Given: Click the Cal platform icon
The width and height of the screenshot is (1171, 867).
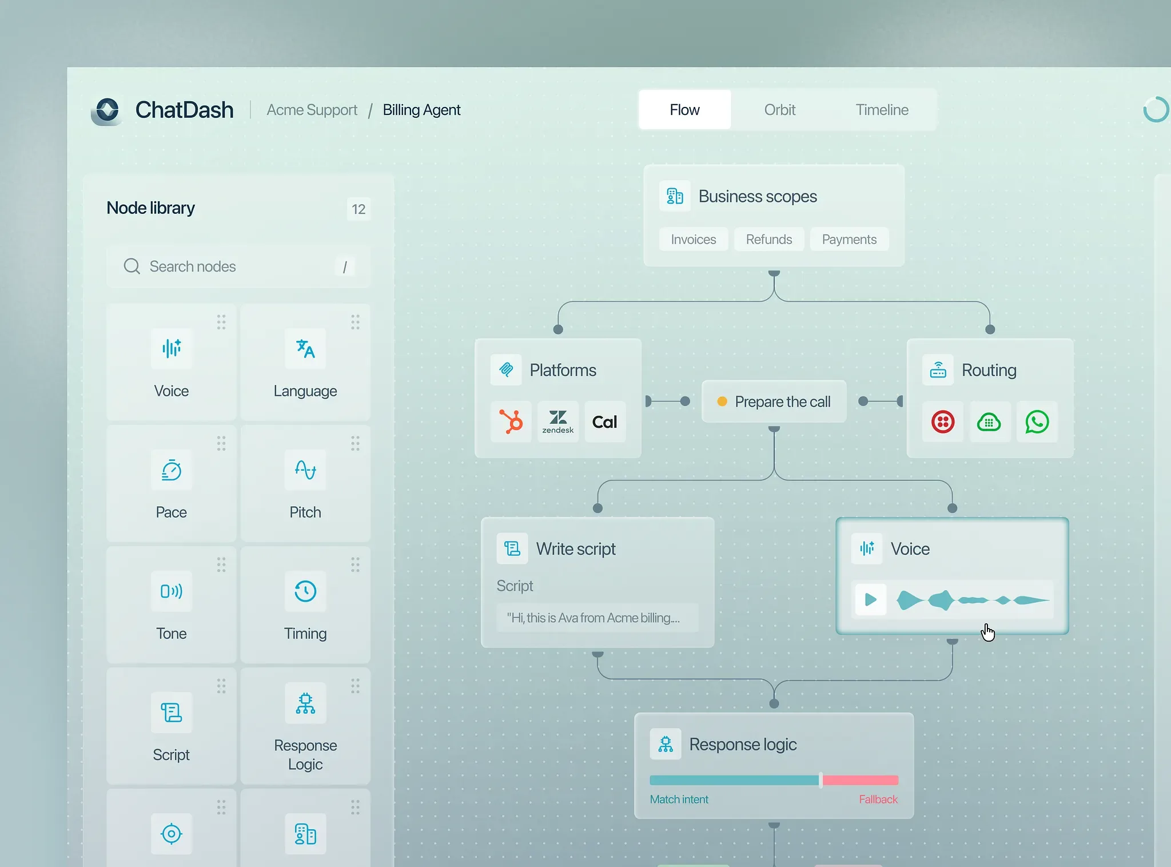Looking at the screenshot, I should click(x=605, y=422).
